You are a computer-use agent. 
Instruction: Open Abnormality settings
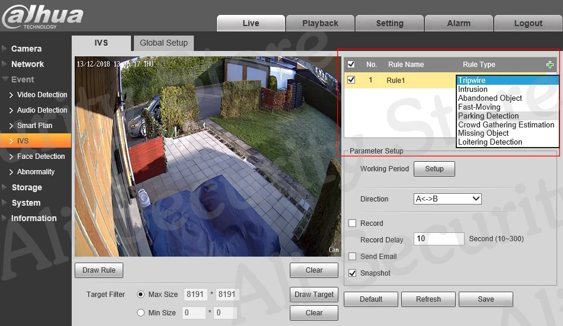point(36,172)
